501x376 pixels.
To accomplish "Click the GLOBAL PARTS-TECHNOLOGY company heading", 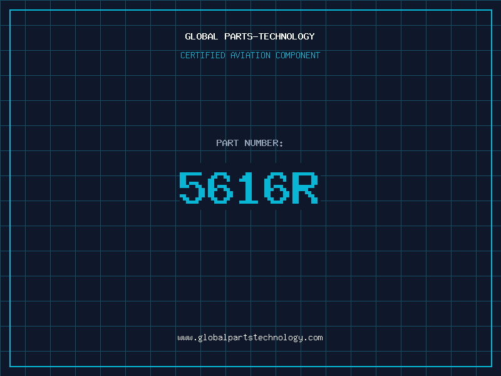I will [250, 37].
